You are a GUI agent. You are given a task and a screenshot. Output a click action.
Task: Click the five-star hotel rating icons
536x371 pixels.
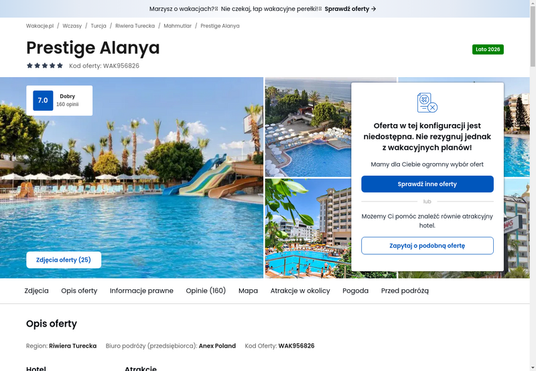tap(45, 65)
